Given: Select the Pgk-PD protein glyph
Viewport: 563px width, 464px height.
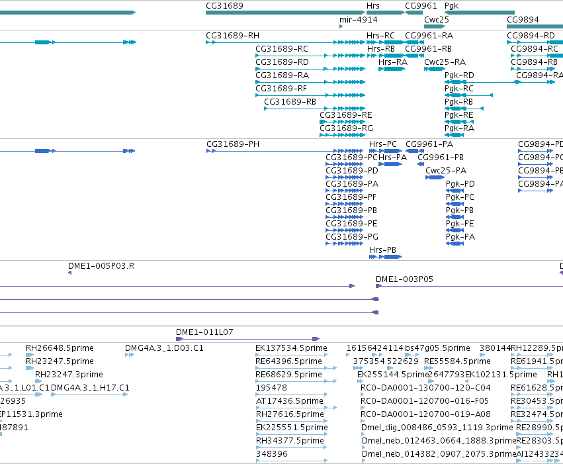Looking at the screenshot, I should 455,191.
